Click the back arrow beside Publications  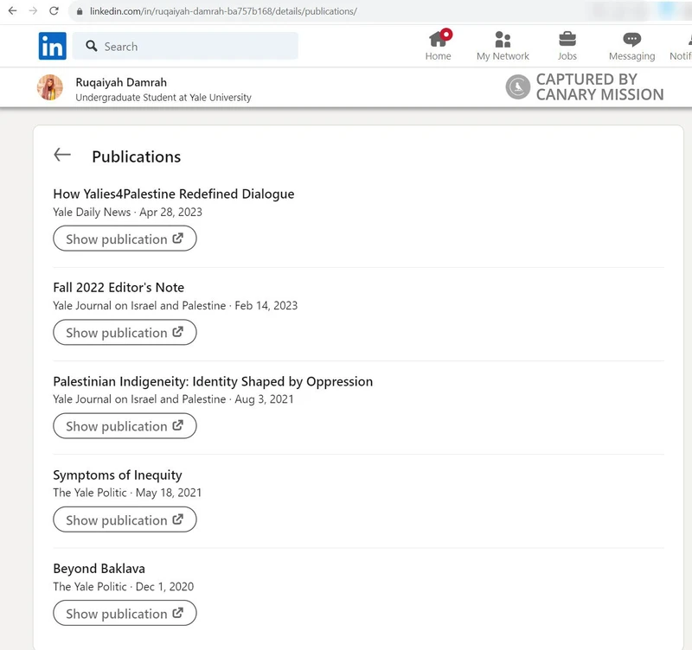pyautogui.click(x=62, y=155)
